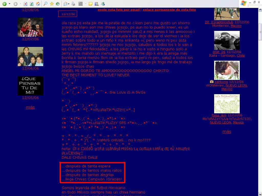Click NUEVO LEON link under zankyng
The width and height of the screenshot is (262, 196).
(236, 85)
